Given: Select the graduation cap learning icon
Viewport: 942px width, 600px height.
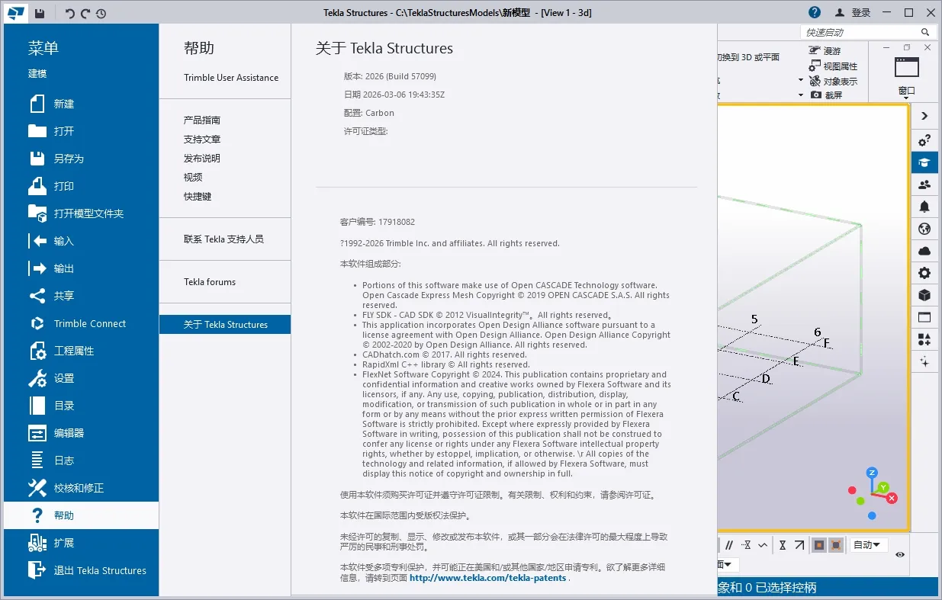Looking at the screenshot, I should tap(924, 162).
